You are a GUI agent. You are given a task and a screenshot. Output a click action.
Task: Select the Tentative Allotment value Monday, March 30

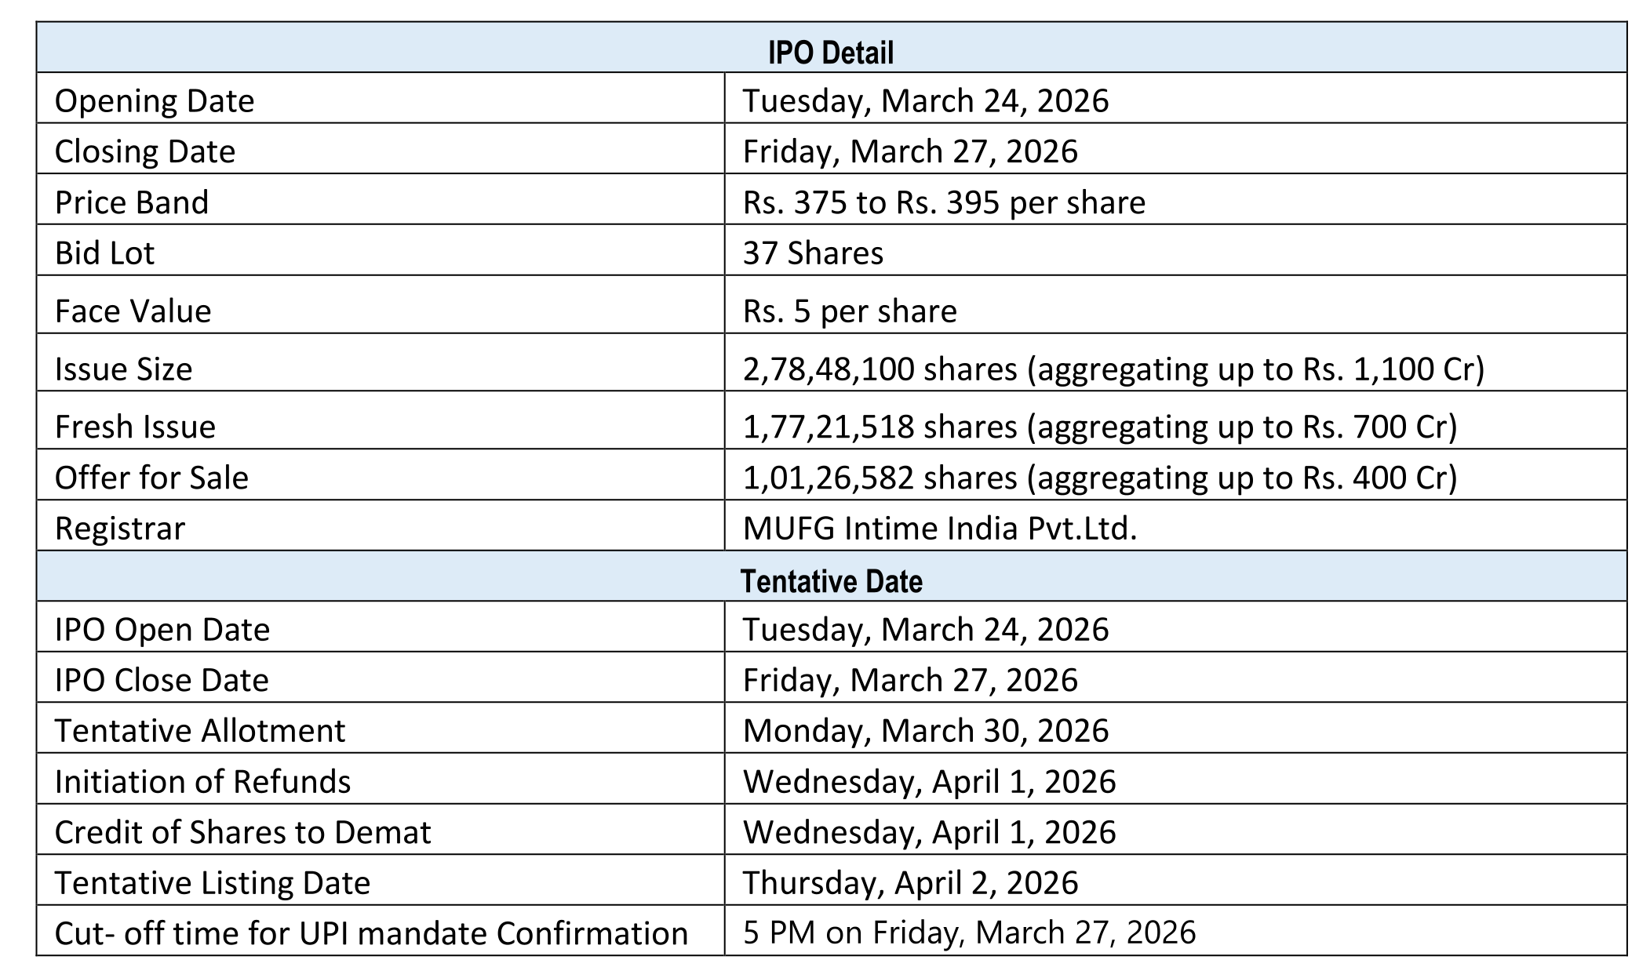(926, 731)
